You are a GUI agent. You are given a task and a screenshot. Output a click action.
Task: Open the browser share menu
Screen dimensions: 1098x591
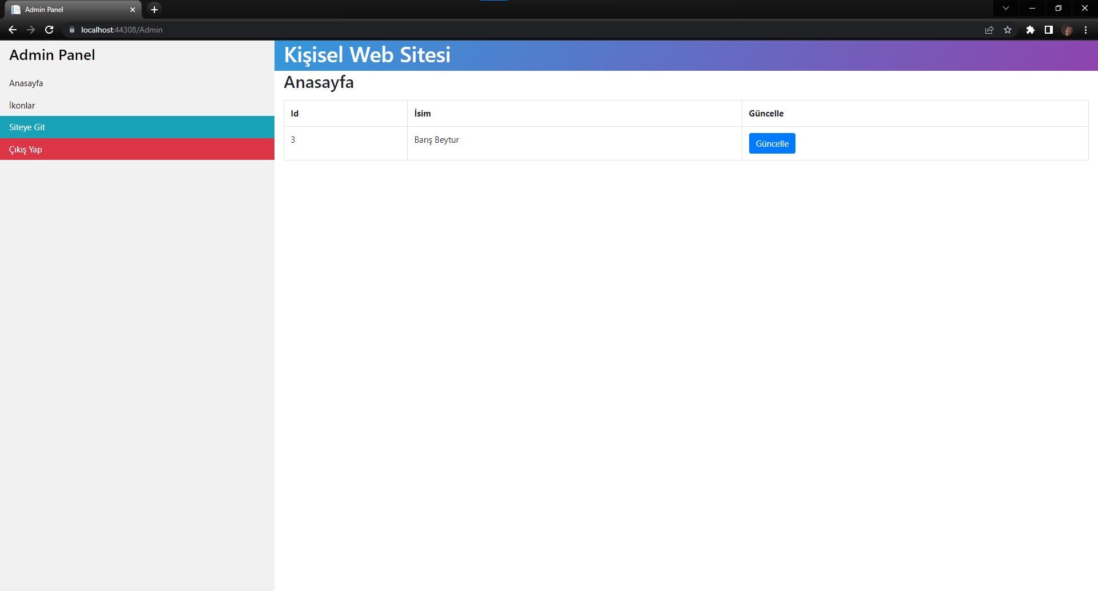pos(989,30)
